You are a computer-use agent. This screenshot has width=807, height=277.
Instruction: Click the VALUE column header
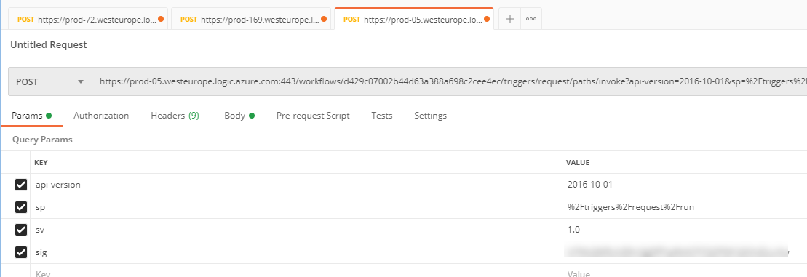(x=578, y=162)
